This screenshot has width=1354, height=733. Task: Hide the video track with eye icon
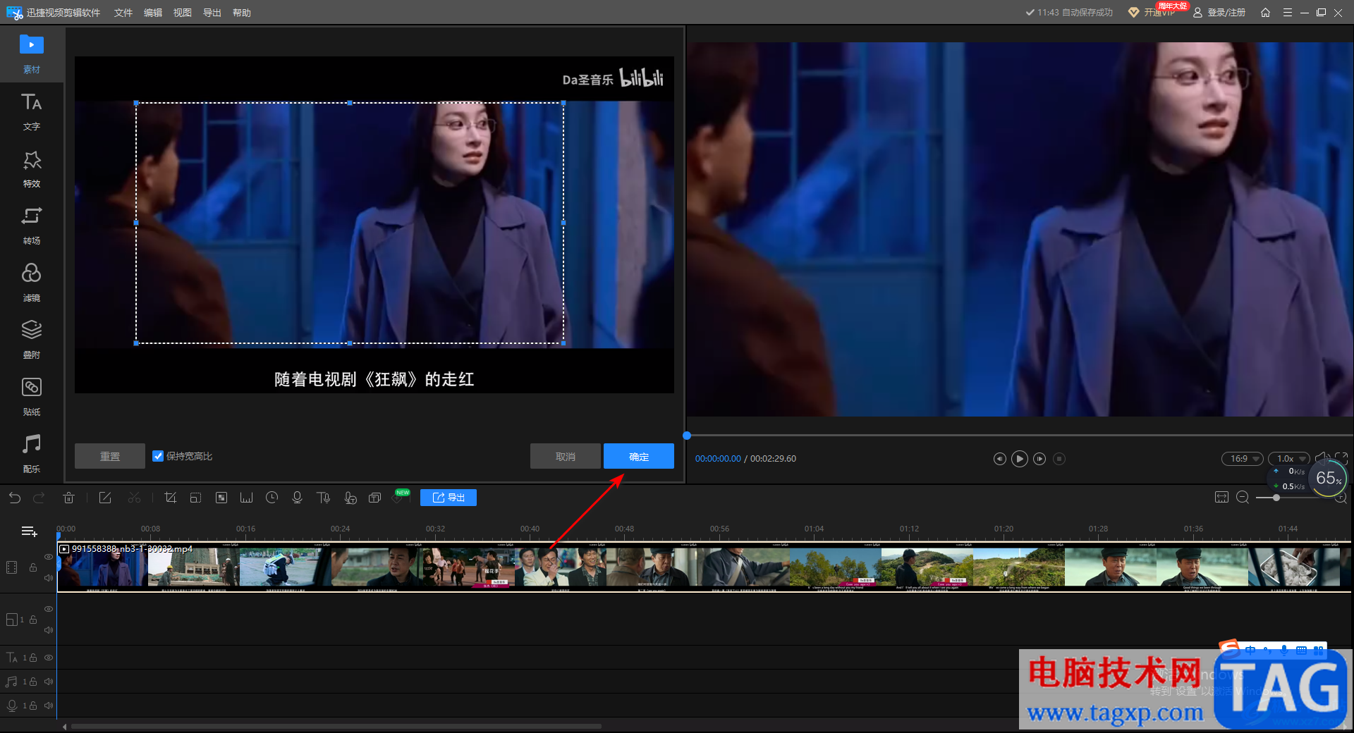(49, 557)
